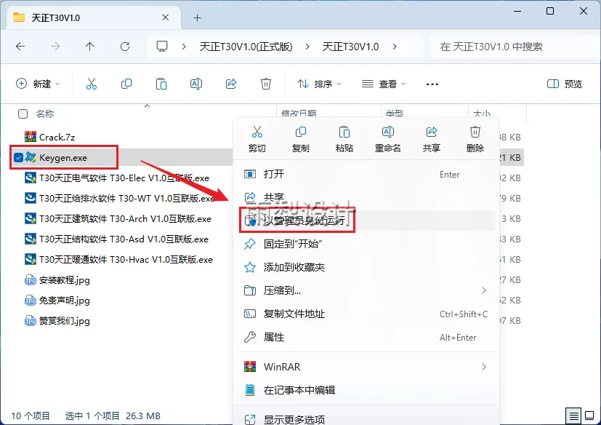The image size is (601, 425).
Task: Close the 天正T30V1.0 tab
Action: click(165, 17)
